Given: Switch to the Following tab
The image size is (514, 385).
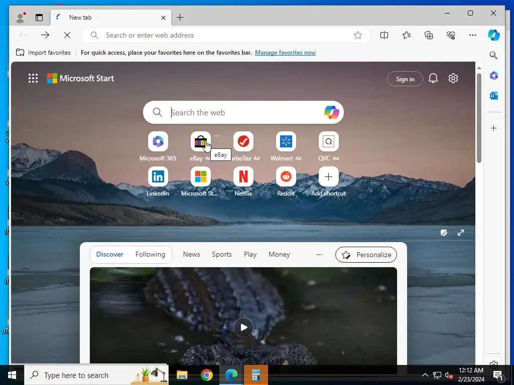Looking at the screenshot, I should pos(150,254).
